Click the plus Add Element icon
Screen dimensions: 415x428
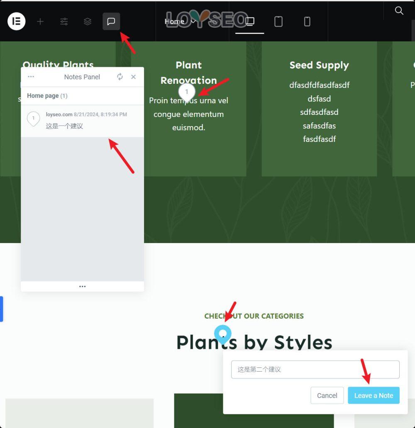(x=40, y=21)
